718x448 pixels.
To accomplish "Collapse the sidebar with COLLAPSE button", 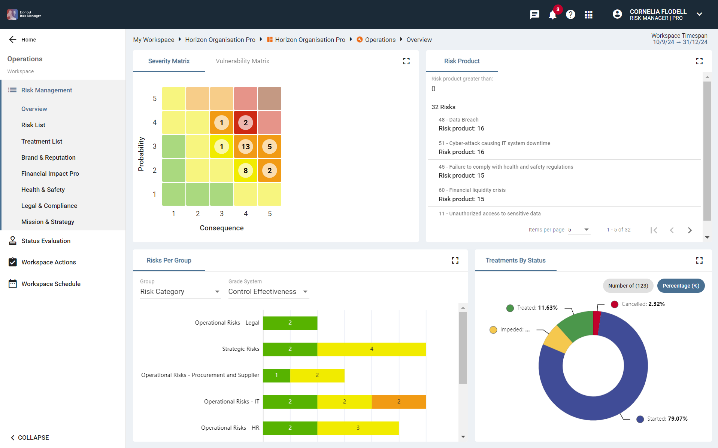I will point(30,438).
